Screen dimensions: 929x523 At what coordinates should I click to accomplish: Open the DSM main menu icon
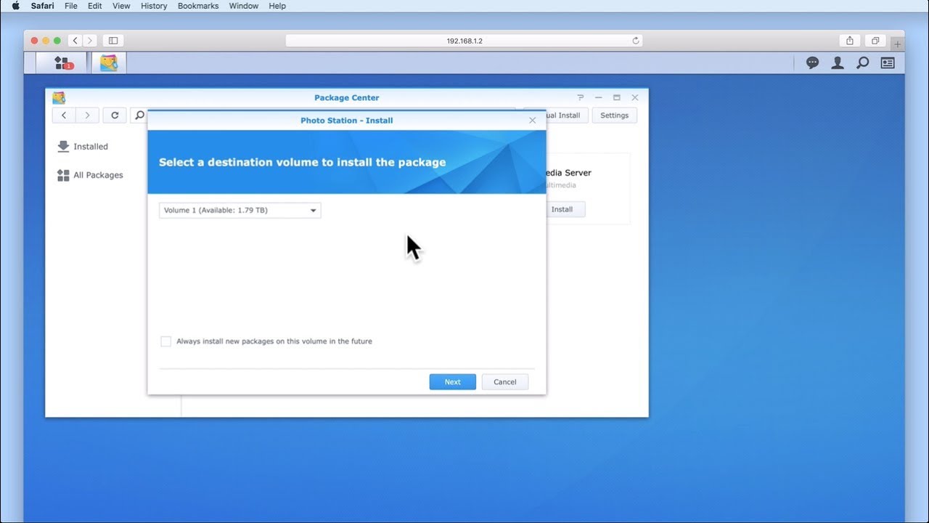64,63
